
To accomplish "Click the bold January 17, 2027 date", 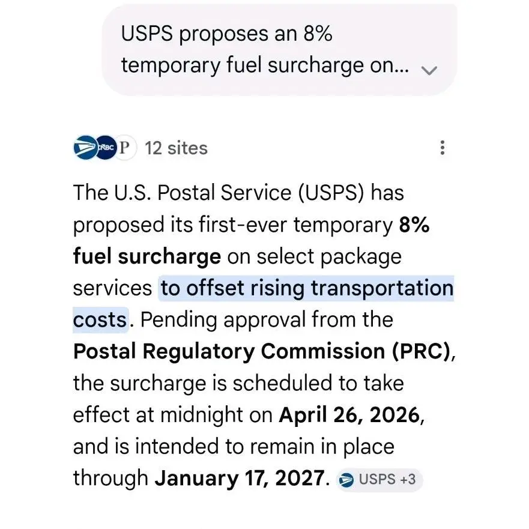I will [x=240, y=479].
